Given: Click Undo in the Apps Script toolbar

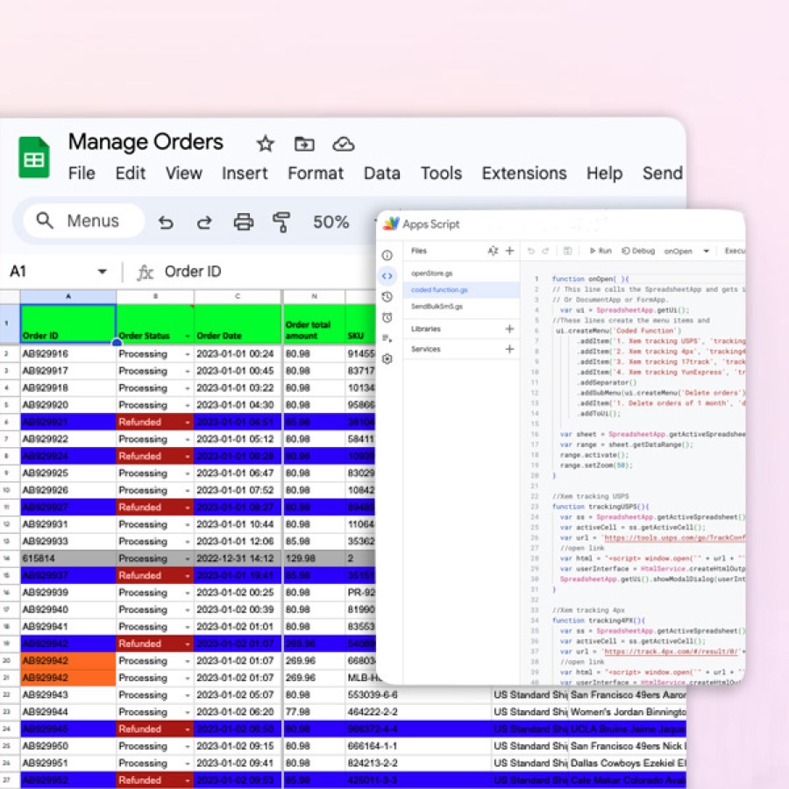Looking at the screenshot, I should [531, 251].
